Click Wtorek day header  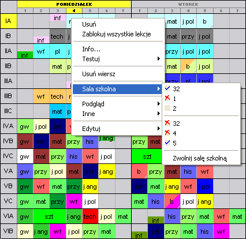pyautogui.click(x=188, y=4)
